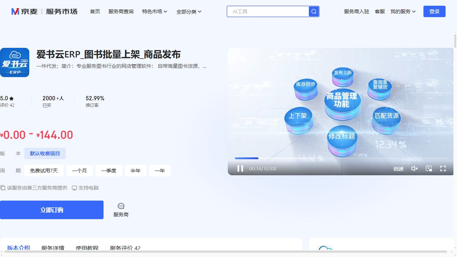
Task: Switch to the 使用教程 tab
Action: pos(87,248)
